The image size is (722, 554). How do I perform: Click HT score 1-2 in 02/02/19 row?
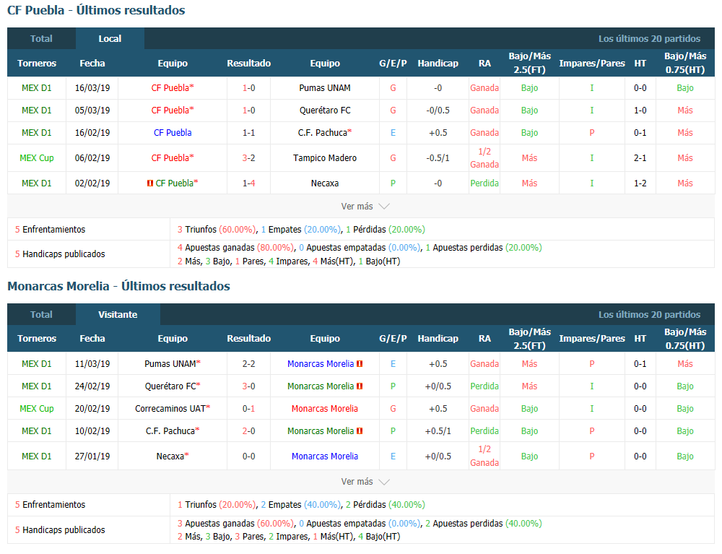640,183
